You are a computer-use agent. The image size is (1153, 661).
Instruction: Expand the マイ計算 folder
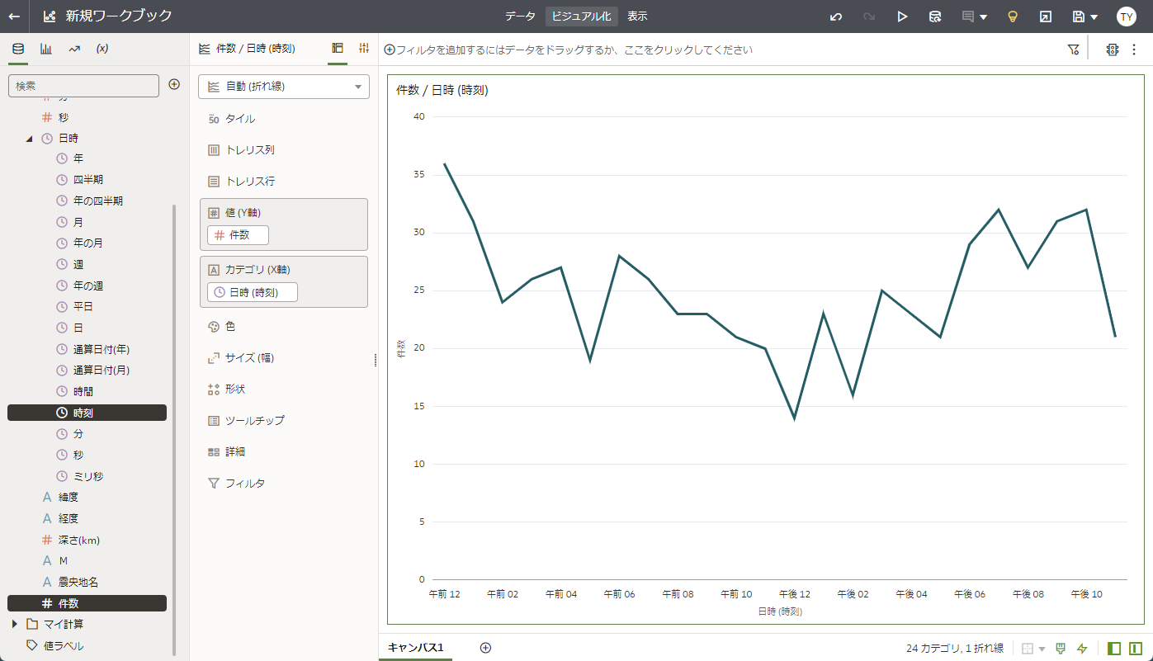click(15, 624)
